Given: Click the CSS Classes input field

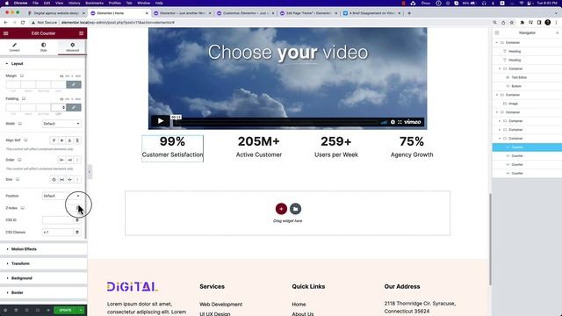Looking at the screenshot, I should coord(58,232).
